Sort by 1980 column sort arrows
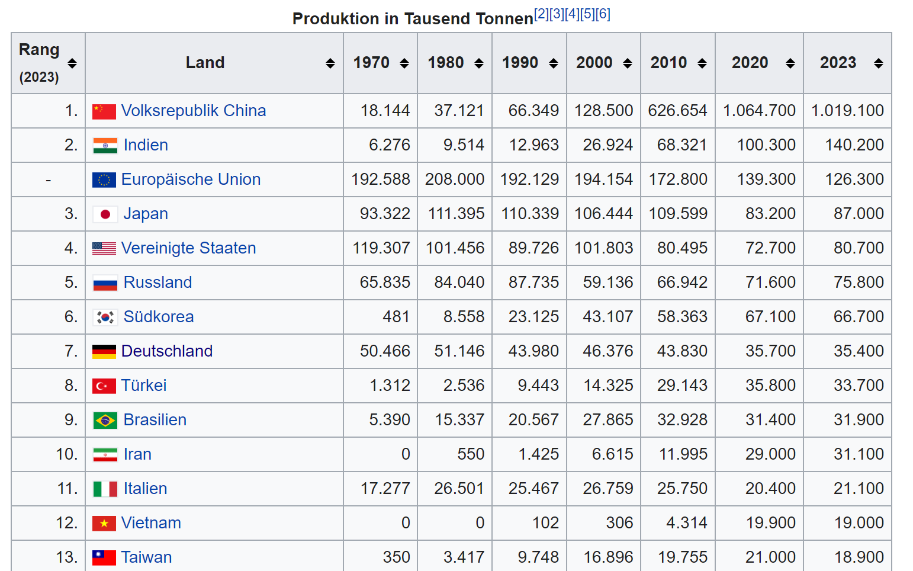Image resolution: width=913 pixels, height=571 pixels. pyautogui.click(x=479, y=63)
